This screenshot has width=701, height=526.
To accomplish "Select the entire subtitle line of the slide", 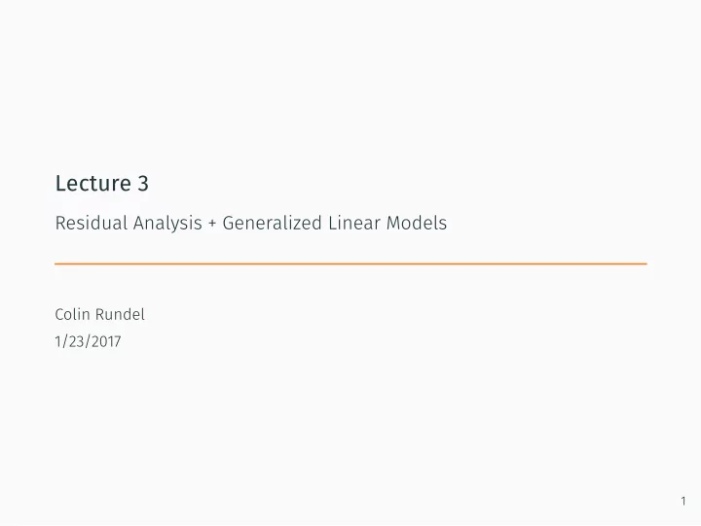I will pyautogui.click(x=251, y=224).
